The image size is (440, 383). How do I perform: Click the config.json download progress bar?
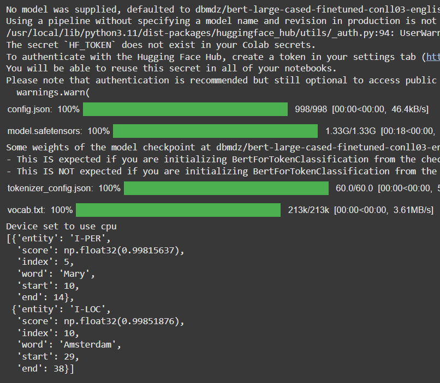pyautogui.click(x=185, y=109)
